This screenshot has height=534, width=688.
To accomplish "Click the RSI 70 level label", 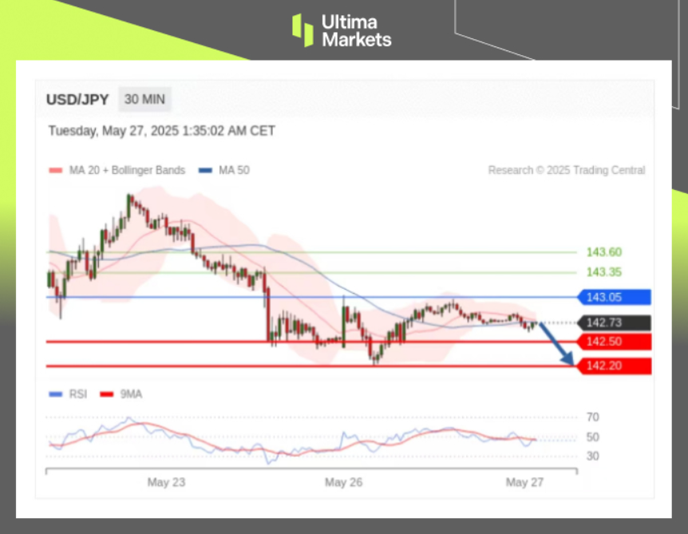I will pyautogui.click(x=592, y=417).
